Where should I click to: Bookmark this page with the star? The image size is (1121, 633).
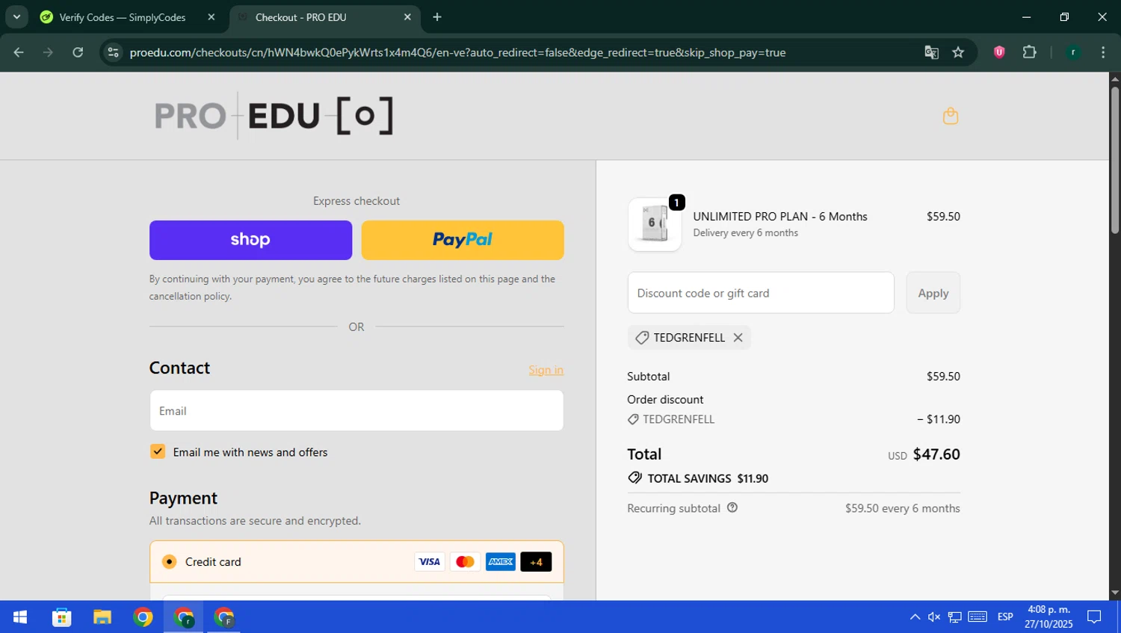click(958, 52)
